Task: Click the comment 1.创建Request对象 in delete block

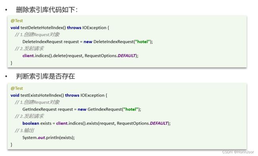Action: point(37,35)
